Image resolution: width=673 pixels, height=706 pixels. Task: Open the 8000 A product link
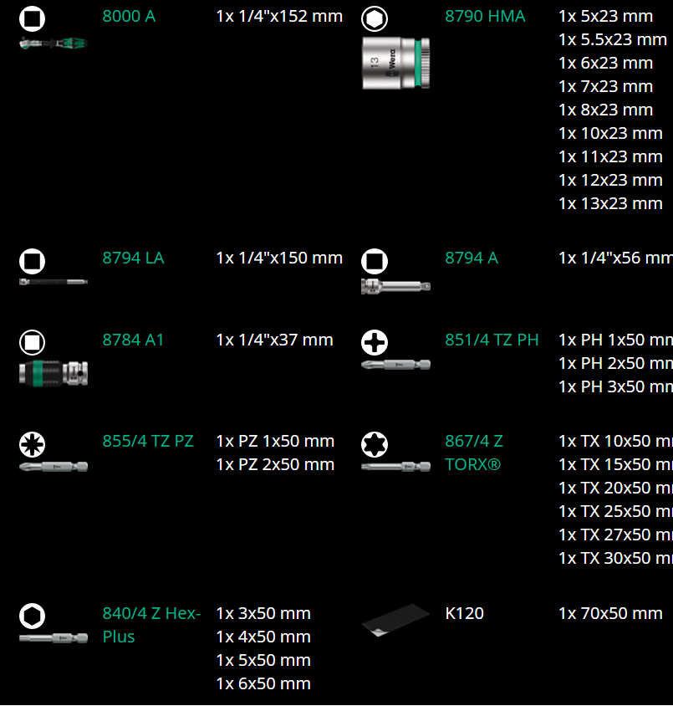129,17
